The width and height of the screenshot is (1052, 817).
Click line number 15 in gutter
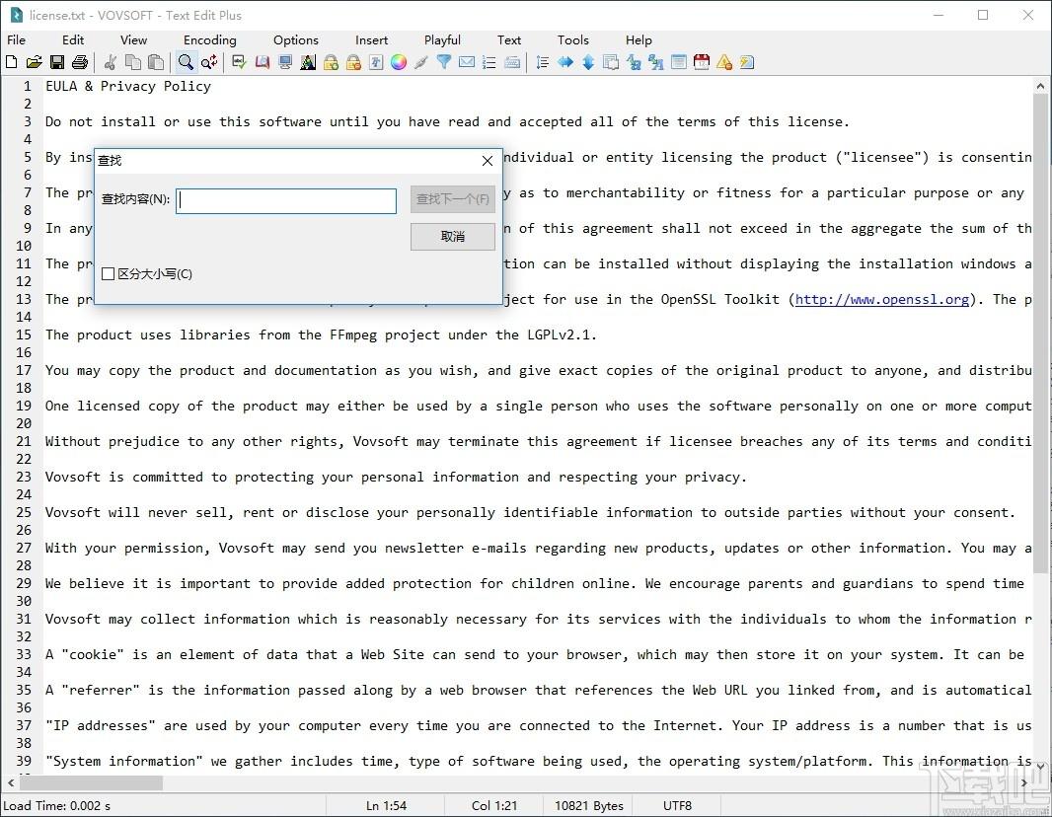click(x=24, y=334)
